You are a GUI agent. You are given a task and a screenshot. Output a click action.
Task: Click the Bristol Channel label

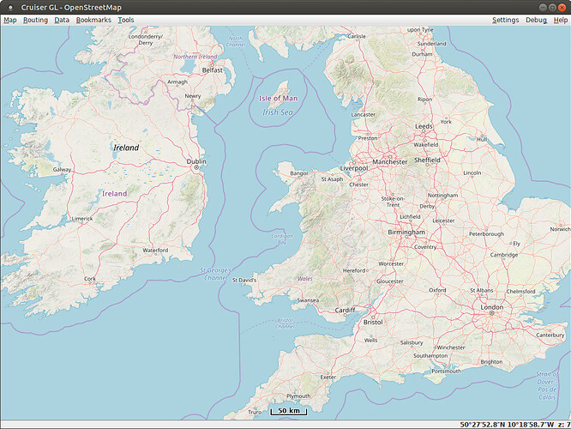pyautogui.click(x=285, y=323)
